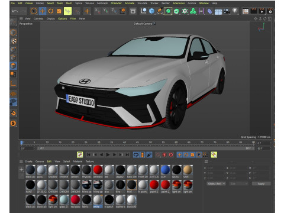
Task: Select the Live Selection tool
Action: pyautogui.click(x=34, y=11)
